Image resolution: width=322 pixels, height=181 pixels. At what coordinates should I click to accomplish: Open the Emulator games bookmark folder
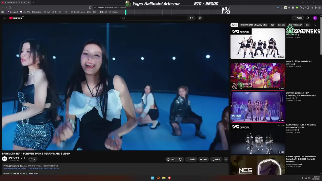(x=78, y=12)
